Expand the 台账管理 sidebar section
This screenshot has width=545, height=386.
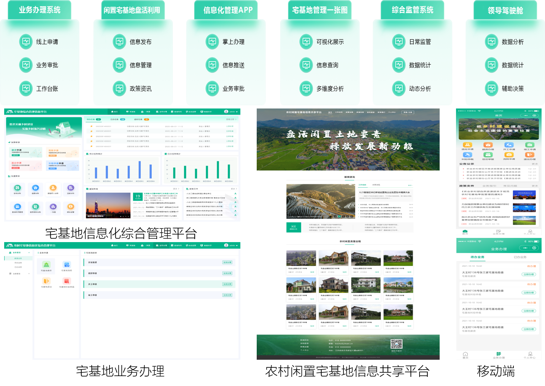[x=29, y=274]
